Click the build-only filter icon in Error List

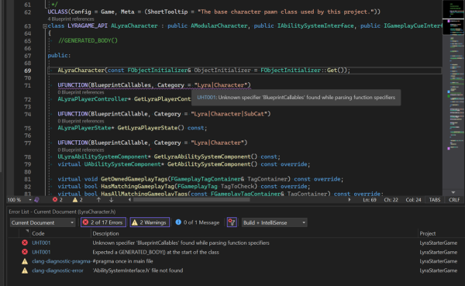coord(232,222)
